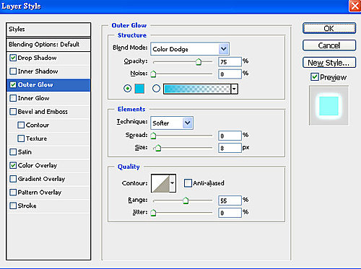Open the Blend Mode dropdown

pyautogui.click(x=190, y=49)
